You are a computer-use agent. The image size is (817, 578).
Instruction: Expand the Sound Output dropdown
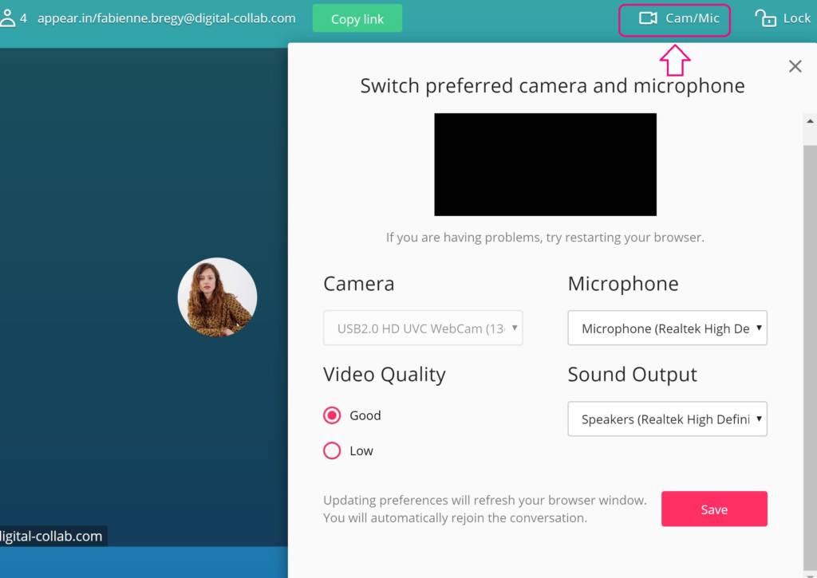[x=667, y=419]
